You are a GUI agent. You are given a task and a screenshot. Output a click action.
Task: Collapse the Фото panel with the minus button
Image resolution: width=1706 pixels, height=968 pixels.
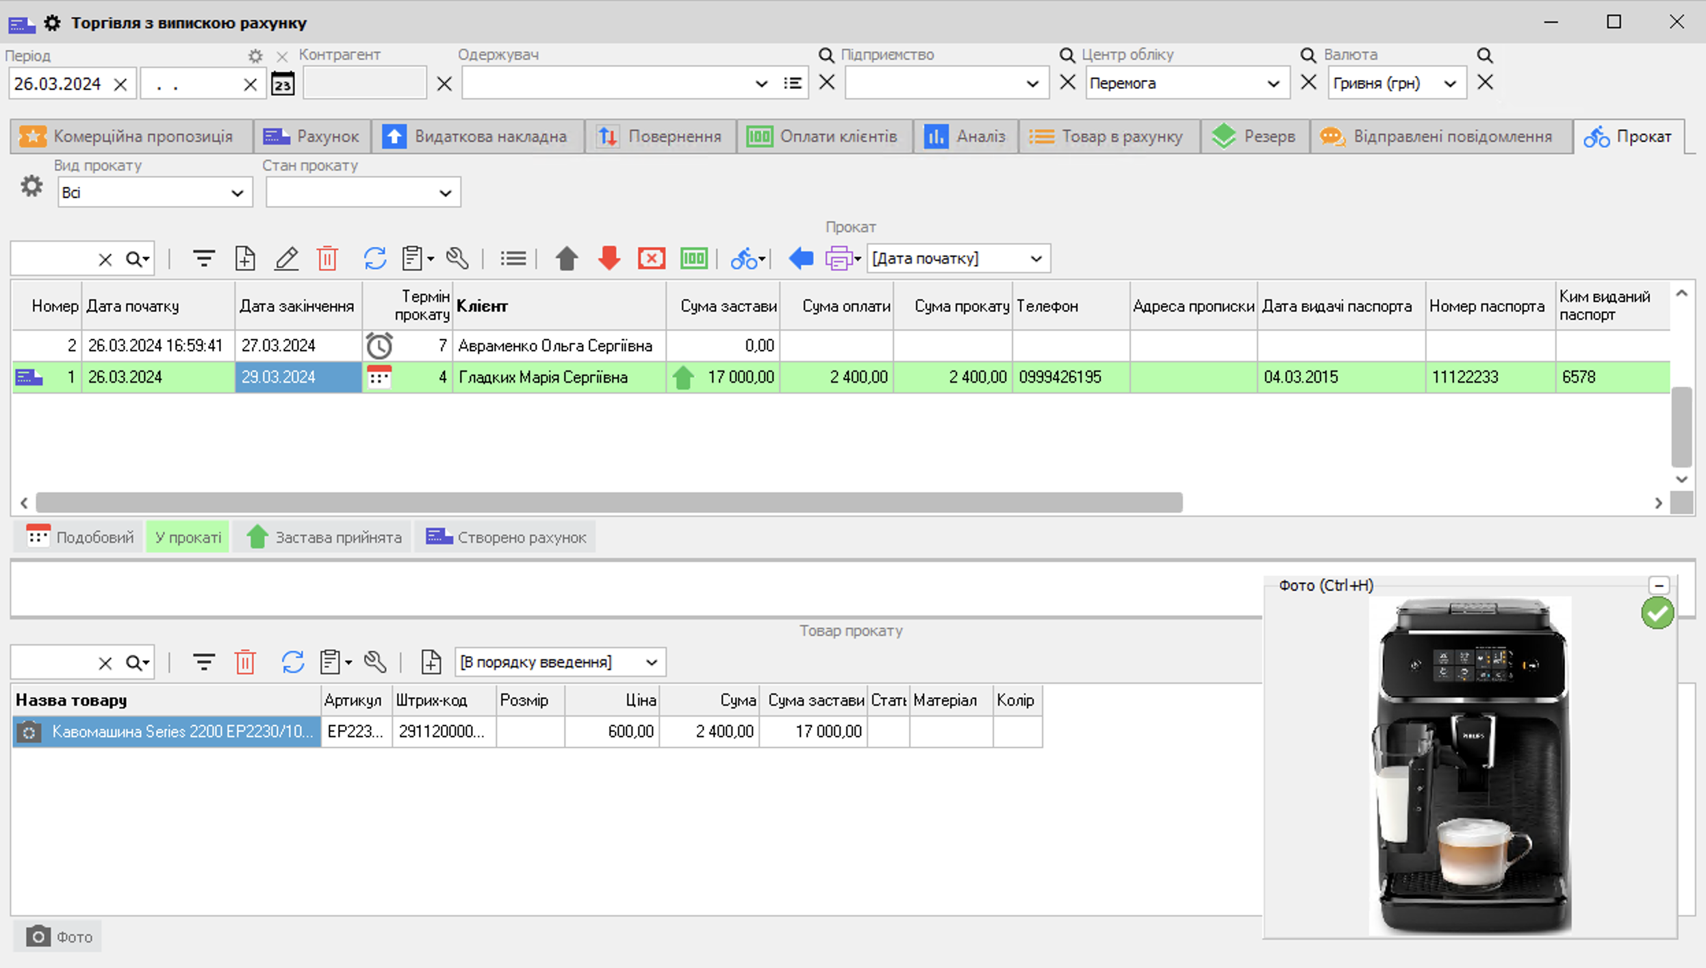[1658, 585]
